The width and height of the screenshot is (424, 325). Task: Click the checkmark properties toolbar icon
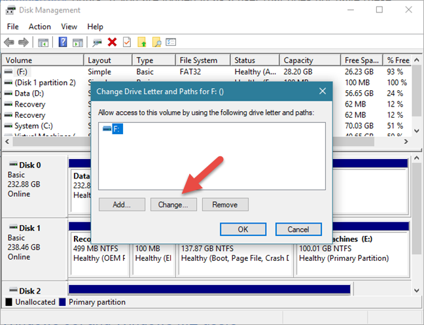click(127, 42)
